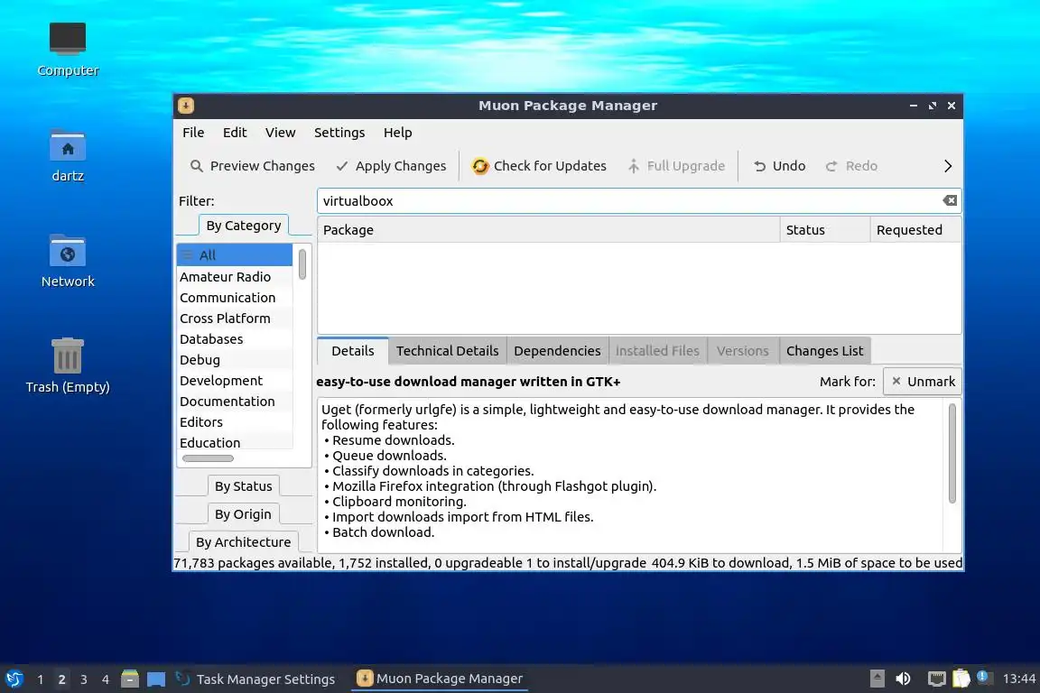
Task: Expand the toolbar overflow chevron
Action: (x=948, y=166)
